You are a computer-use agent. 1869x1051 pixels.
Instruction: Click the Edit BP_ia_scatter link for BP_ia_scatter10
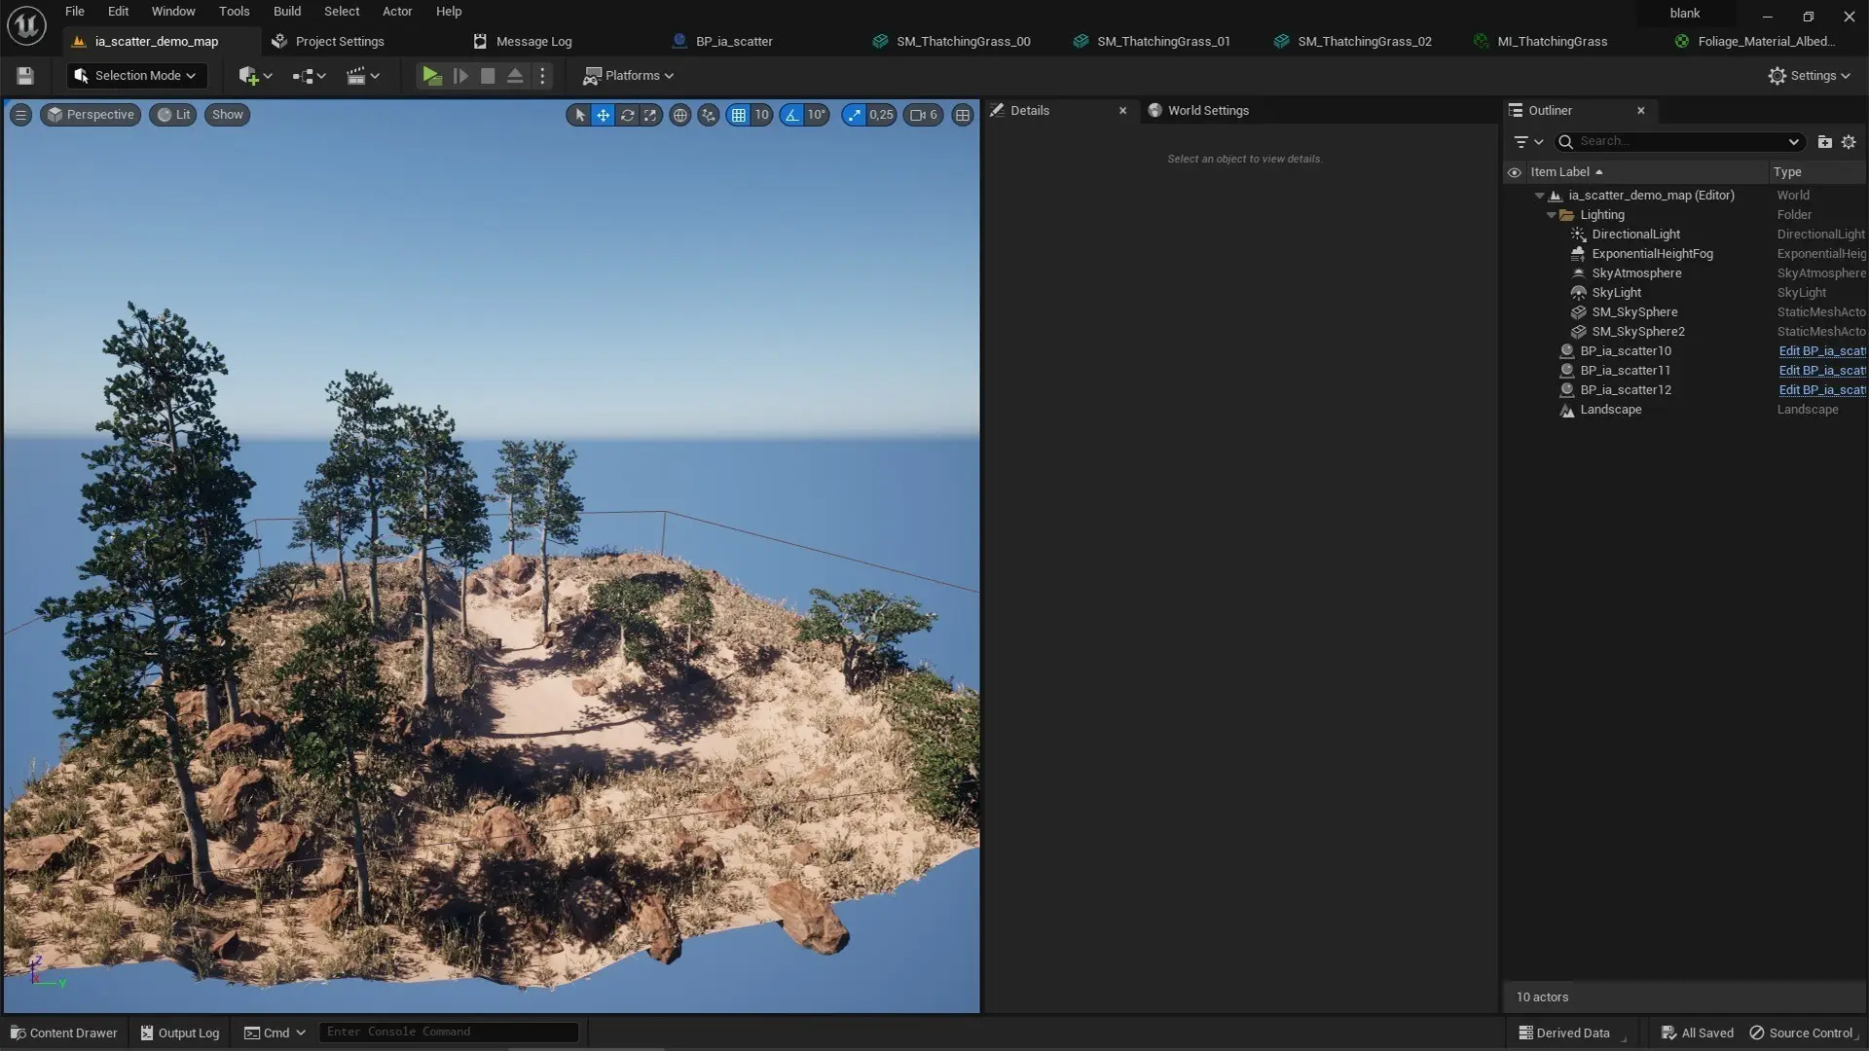(1821, 351)
